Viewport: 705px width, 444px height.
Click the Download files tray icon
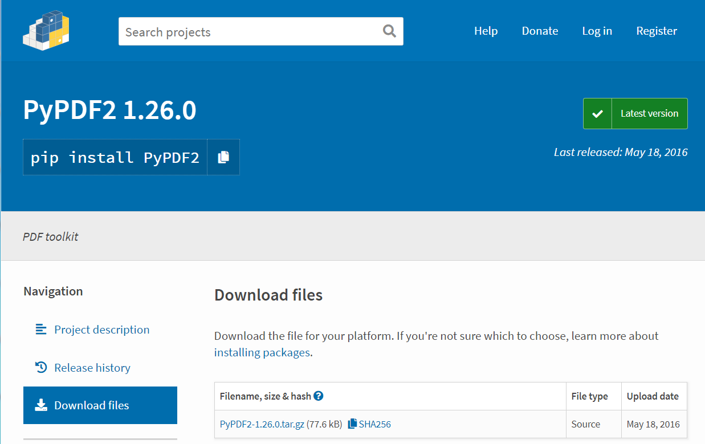pyautogui.click(x=41, y=405)
